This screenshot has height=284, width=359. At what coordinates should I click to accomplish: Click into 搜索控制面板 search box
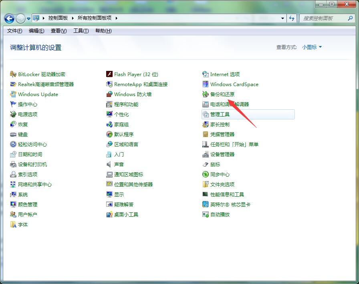click(x=324, y=18)
